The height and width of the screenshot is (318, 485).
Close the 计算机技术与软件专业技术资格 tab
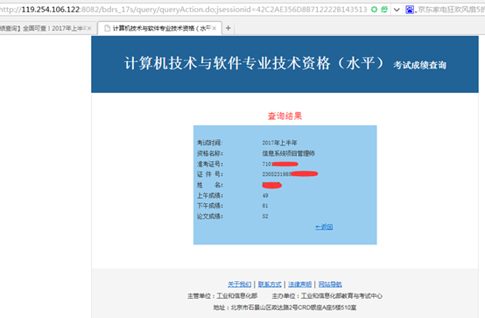click(x=214, y=29)
